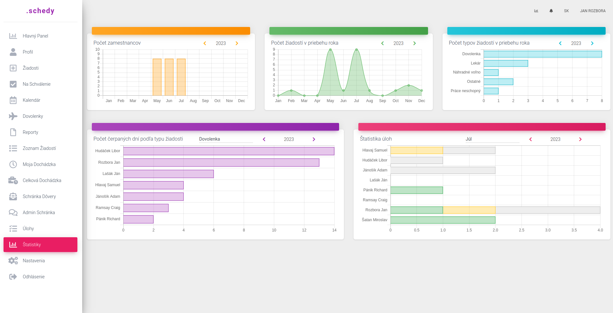
Task: Select Štatistiky menu item
Action: tap(40, 245)
